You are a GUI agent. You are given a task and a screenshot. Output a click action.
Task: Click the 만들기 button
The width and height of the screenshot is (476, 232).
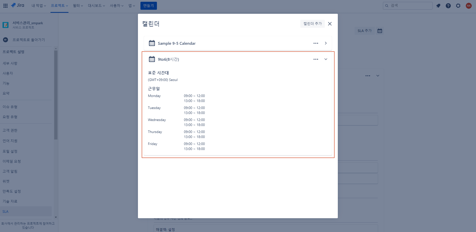148,6
